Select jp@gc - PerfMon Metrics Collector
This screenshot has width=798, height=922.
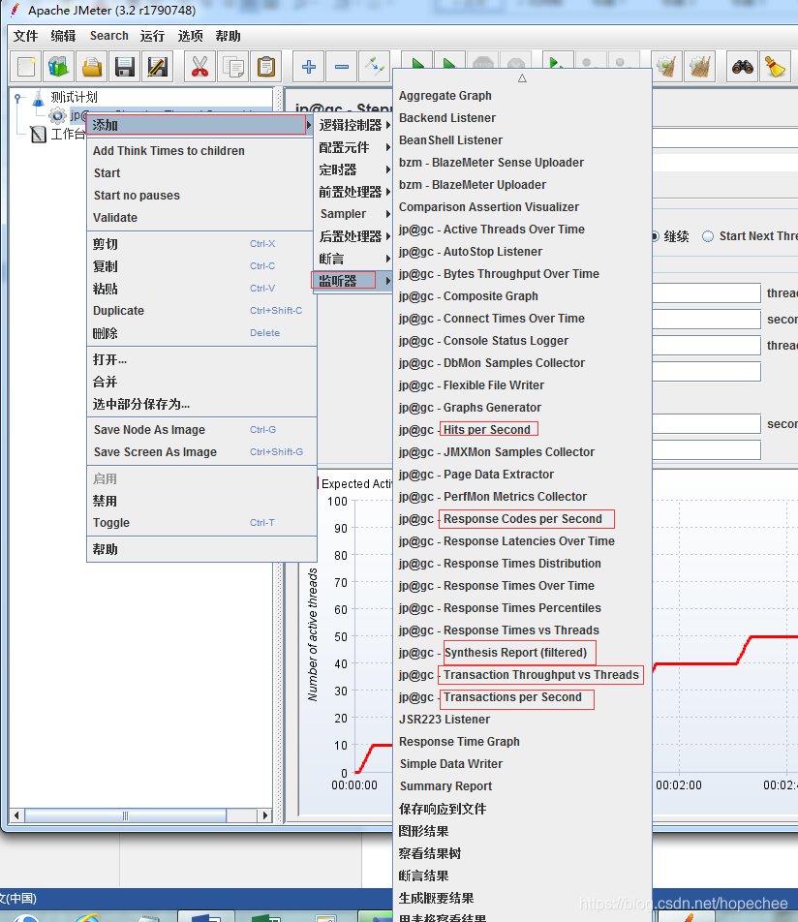coord(522,497)
